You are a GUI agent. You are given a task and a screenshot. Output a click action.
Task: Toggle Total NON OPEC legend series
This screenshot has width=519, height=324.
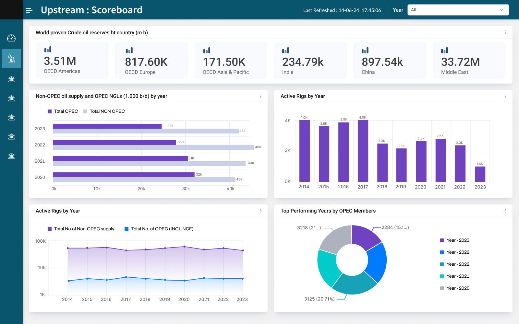(x=104, y=111)
